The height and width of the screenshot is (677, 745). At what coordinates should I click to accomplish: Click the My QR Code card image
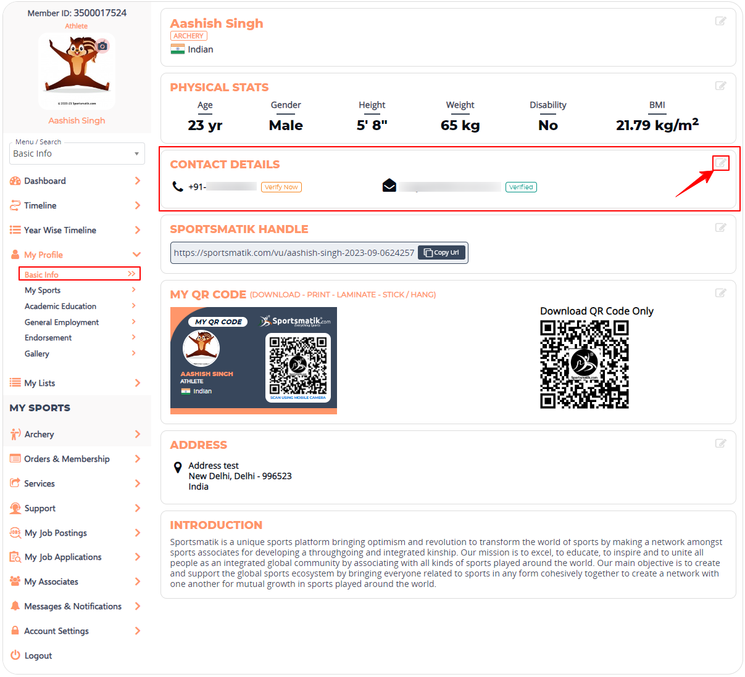[x=254, y=361]
